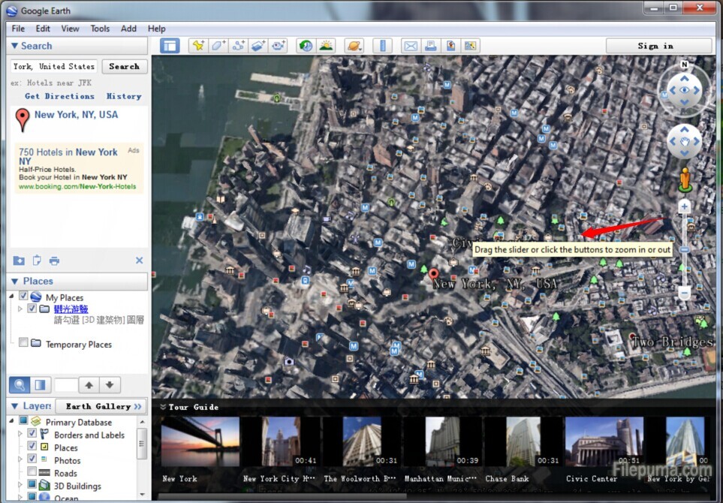The height and width of the screenshot is (503, 723).
Task: Save image using the toolbar picture icon
Action: point(470,46)
